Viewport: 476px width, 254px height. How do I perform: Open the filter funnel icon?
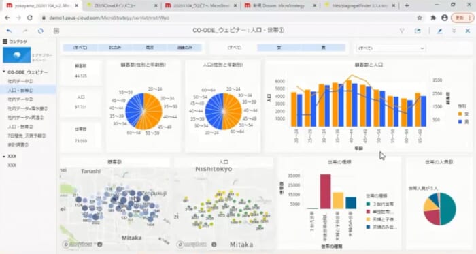(402, 31)
